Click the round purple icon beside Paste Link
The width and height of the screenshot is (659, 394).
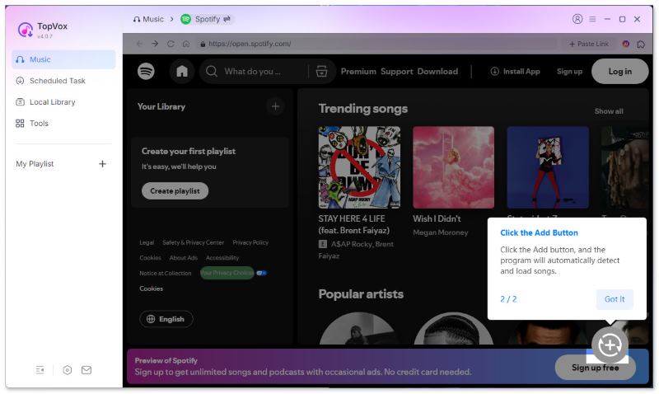626,44
